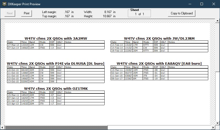This screenshot has width=220, height=130.
Task: Click time cell 0306Z
Action: (128, 76)
